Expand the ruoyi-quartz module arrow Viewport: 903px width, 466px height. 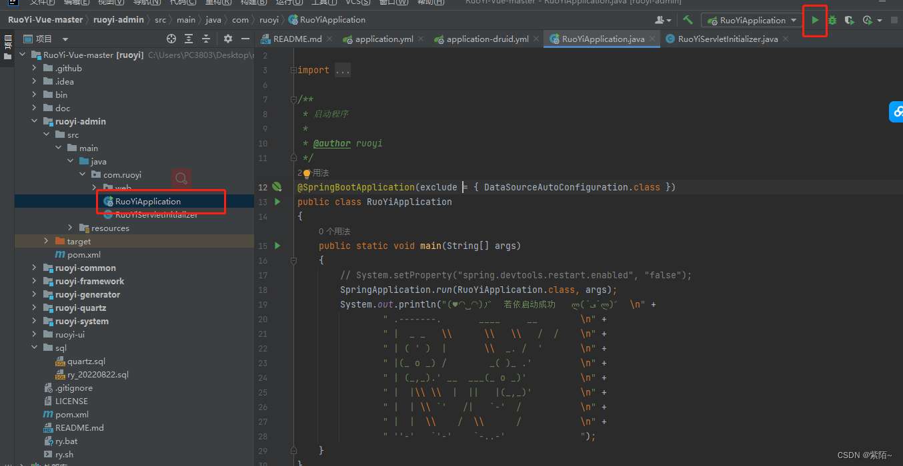click(x=35, y=308)
